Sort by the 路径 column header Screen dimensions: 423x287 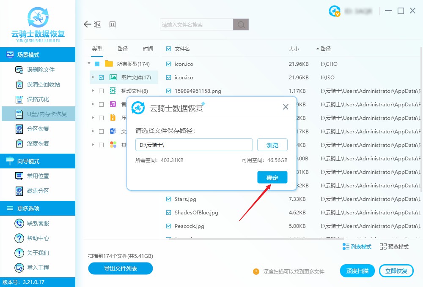pos(325,49)
